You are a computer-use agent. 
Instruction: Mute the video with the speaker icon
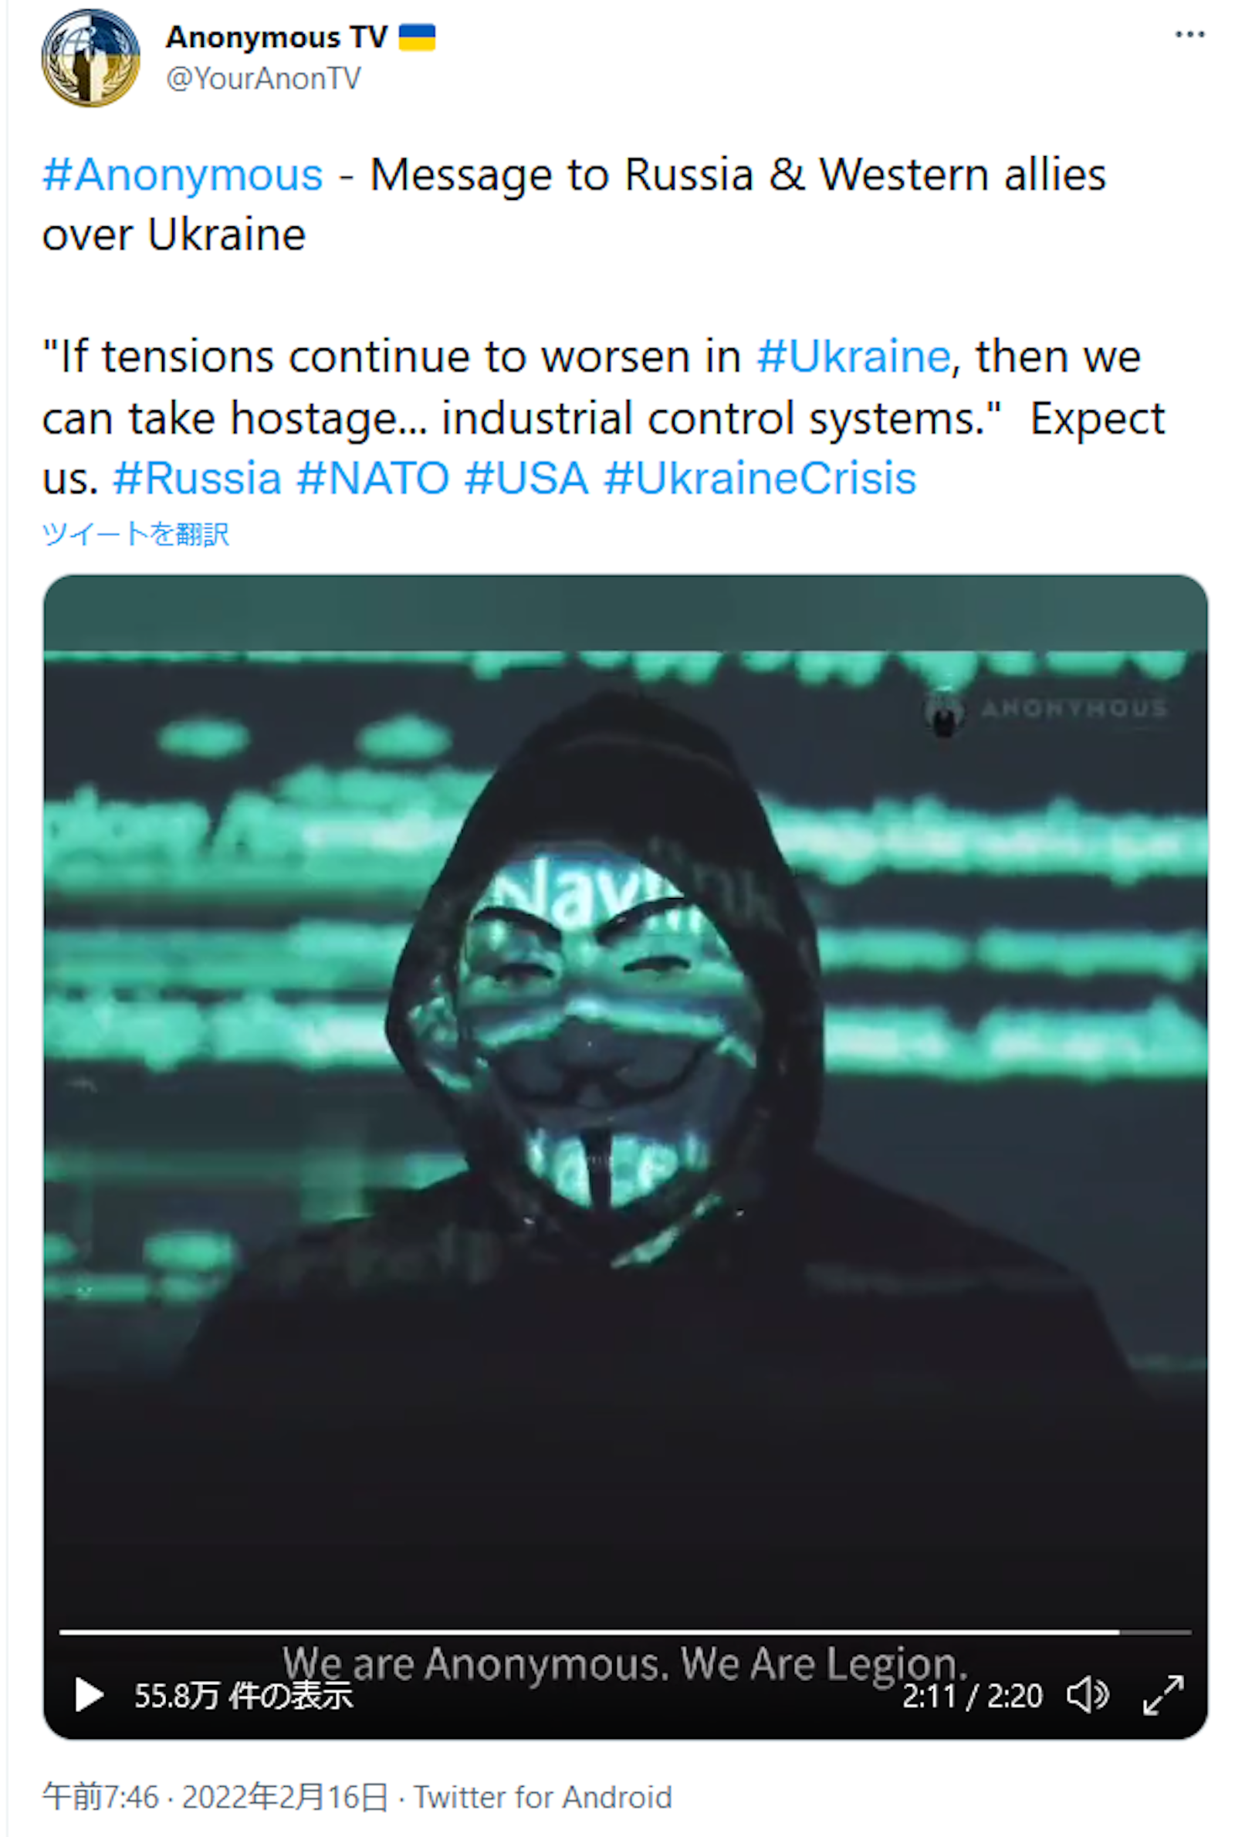[x=1088, y=1694]
